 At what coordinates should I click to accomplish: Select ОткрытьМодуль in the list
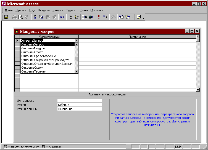48,48
